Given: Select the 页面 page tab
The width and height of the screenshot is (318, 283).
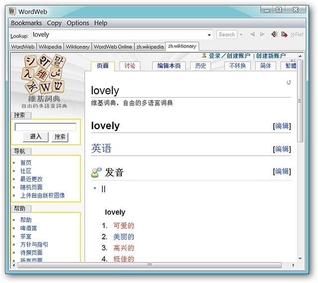Looking at the screenshot, I should (x=103, y=66).
